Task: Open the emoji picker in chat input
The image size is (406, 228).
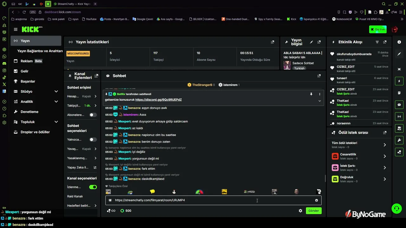Action: (x=317, y=200)
